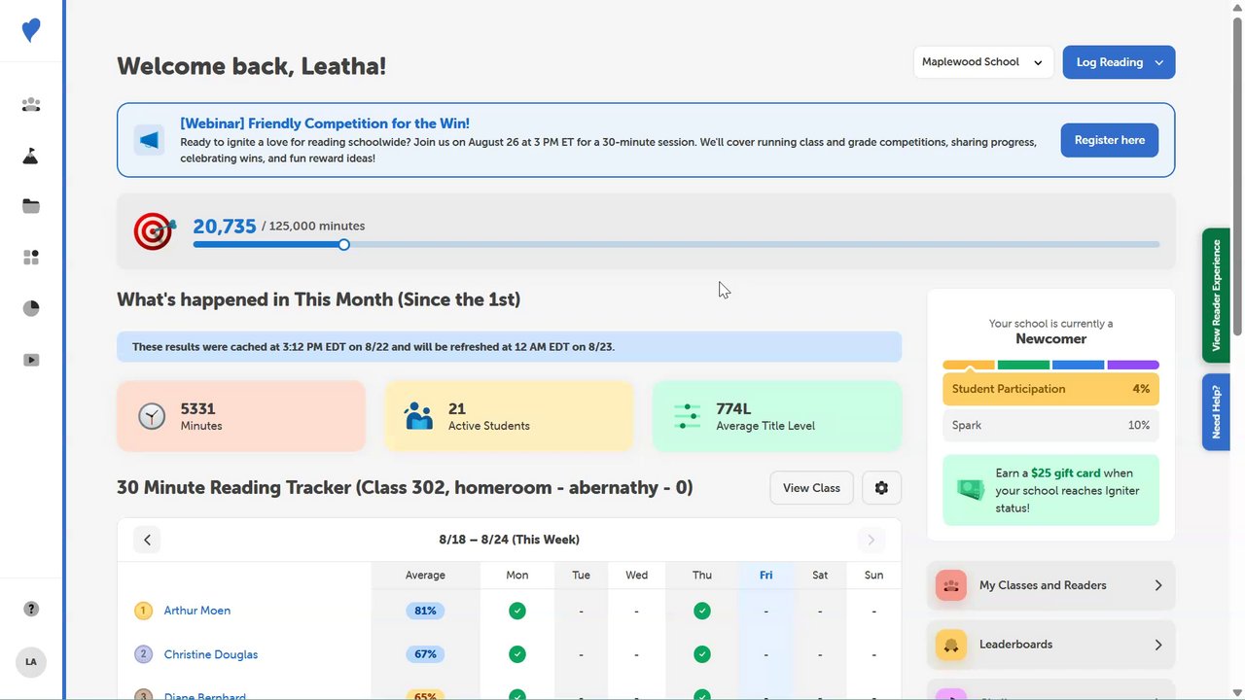Open the Maplewood School dropdown
This screenshot has width=1245, height=700.
(x=983, y=62)
